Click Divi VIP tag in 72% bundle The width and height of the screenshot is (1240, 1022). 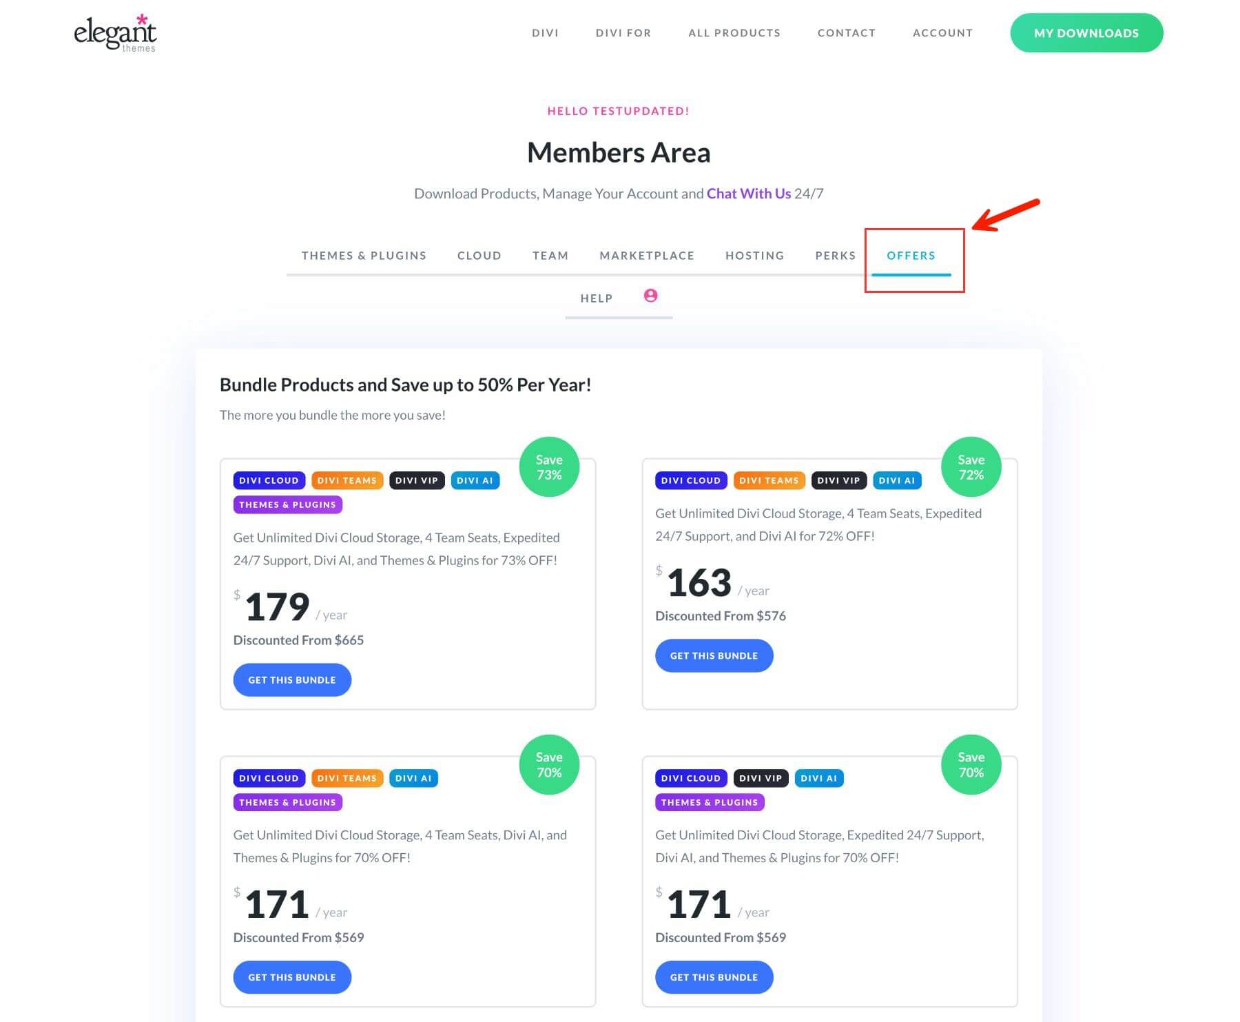[838, 480]
